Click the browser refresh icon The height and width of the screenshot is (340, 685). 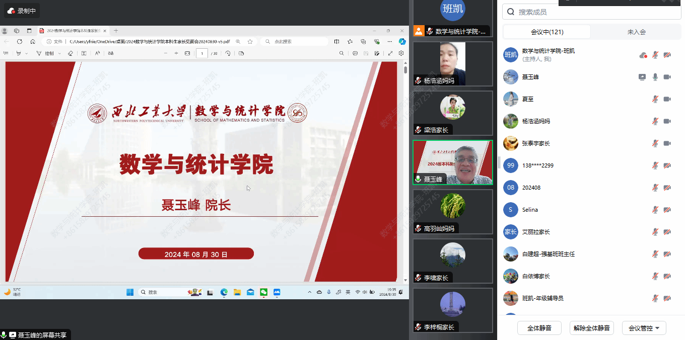20,42
